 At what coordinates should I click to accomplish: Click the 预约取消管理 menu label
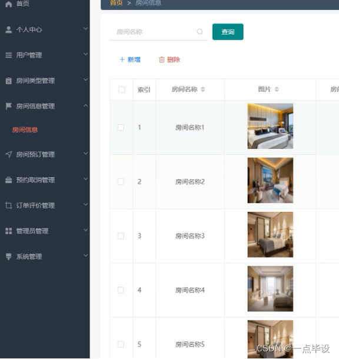[35, 180]
